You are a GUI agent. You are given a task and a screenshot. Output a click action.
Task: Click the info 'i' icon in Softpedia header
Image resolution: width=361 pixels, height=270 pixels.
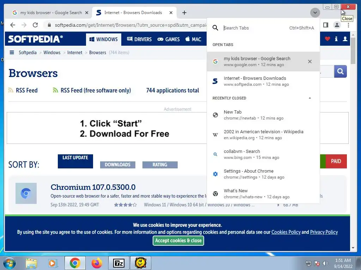336,39
